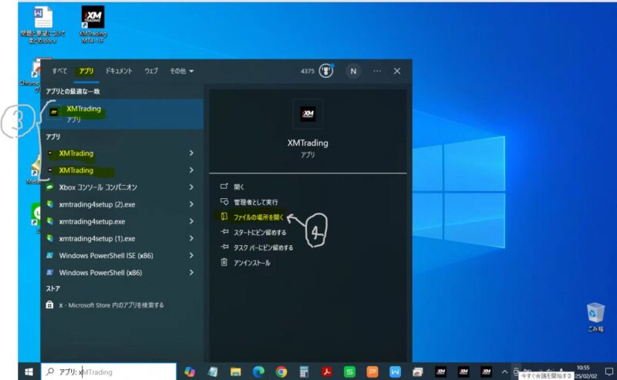Open the Windows Start button

pos(29,372)
